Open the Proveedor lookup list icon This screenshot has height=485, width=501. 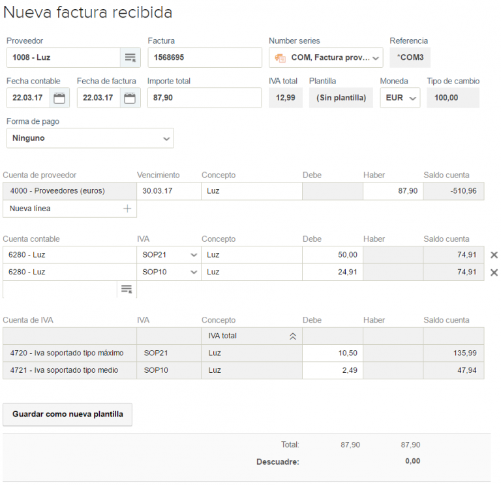[130, 57]
